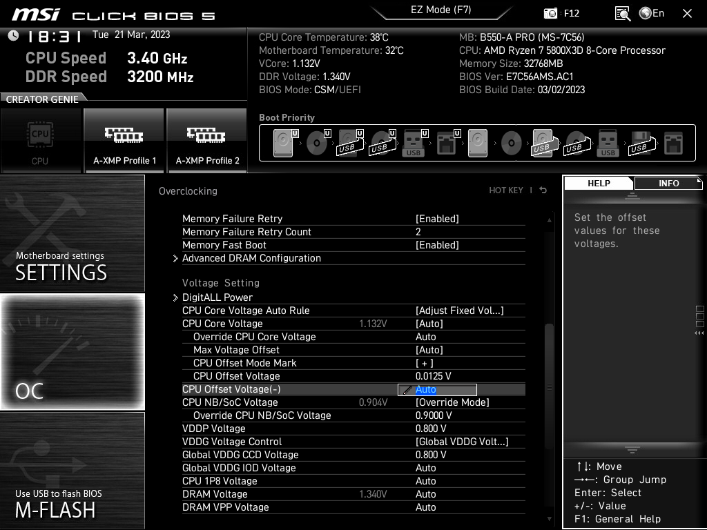The height and width of the screenshot is (530, 707).
Task: Open CPU Core Voltage [Auto] dropdown
Action: pos(429,324)
